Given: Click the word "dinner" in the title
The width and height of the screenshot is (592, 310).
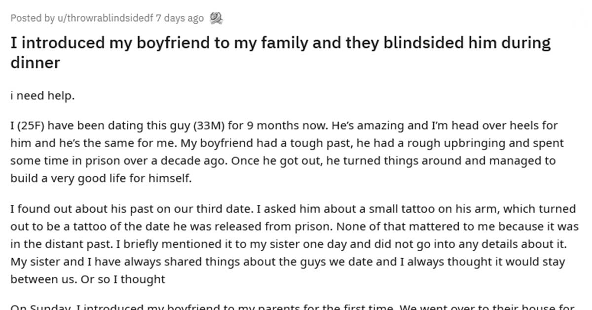Looking at the screenshot, I should [35, 63].
